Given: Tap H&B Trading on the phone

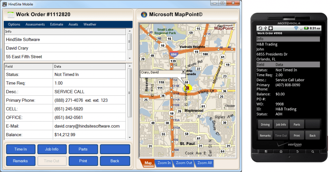Looking at the screenshot, I should 267,44.
